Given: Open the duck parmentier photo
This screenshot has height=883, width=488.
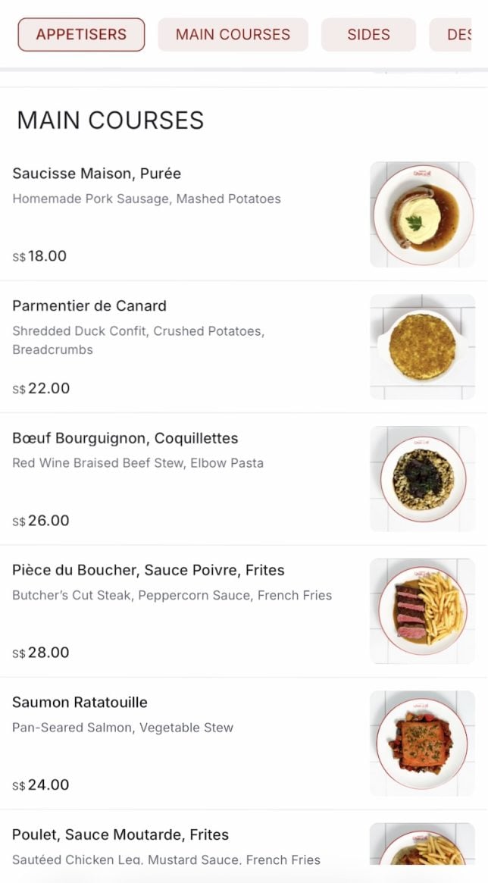Looking at the screenshot, I should 422,345.
